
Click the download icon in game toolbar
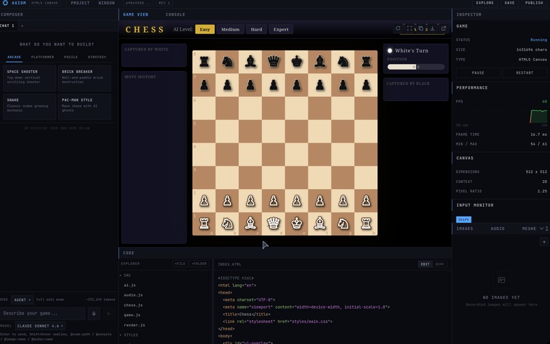(x=433, y=29)
